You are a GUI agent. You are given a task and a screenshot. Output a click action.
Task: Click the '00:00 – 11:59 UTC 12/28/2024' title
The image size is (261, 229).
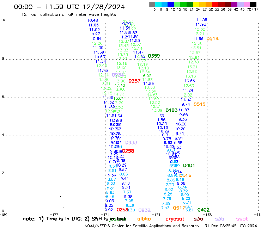tap(69, 7)
